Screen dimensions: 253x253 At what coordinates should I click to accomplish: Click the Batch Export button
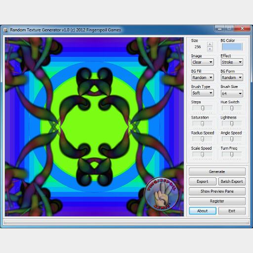coord(232,181)
